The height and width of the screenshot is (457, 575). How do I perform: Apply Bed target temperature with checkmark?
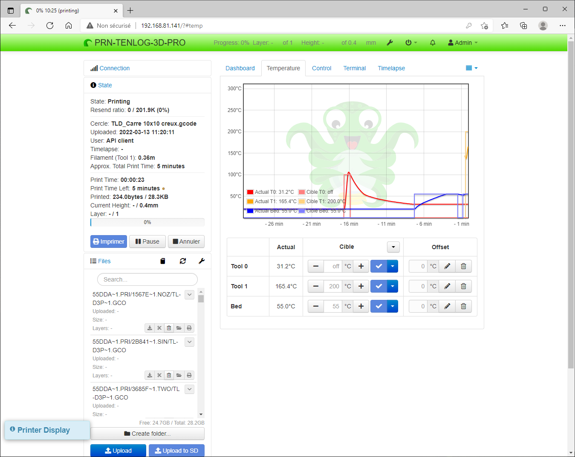coord(379,306)
